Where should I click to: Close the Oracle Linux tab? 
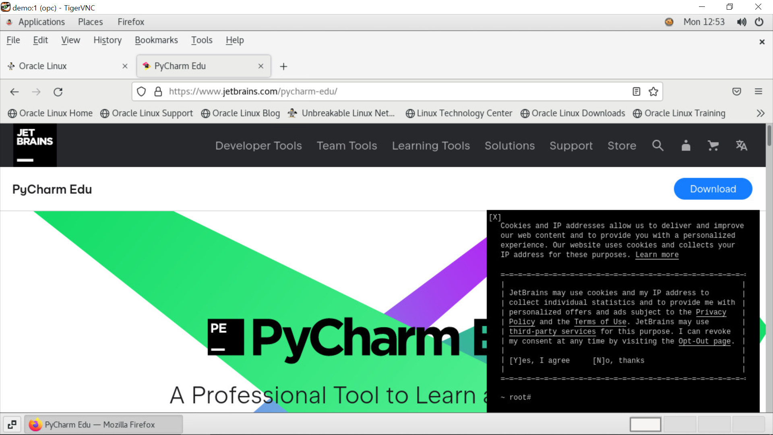(x=125, y=66)
